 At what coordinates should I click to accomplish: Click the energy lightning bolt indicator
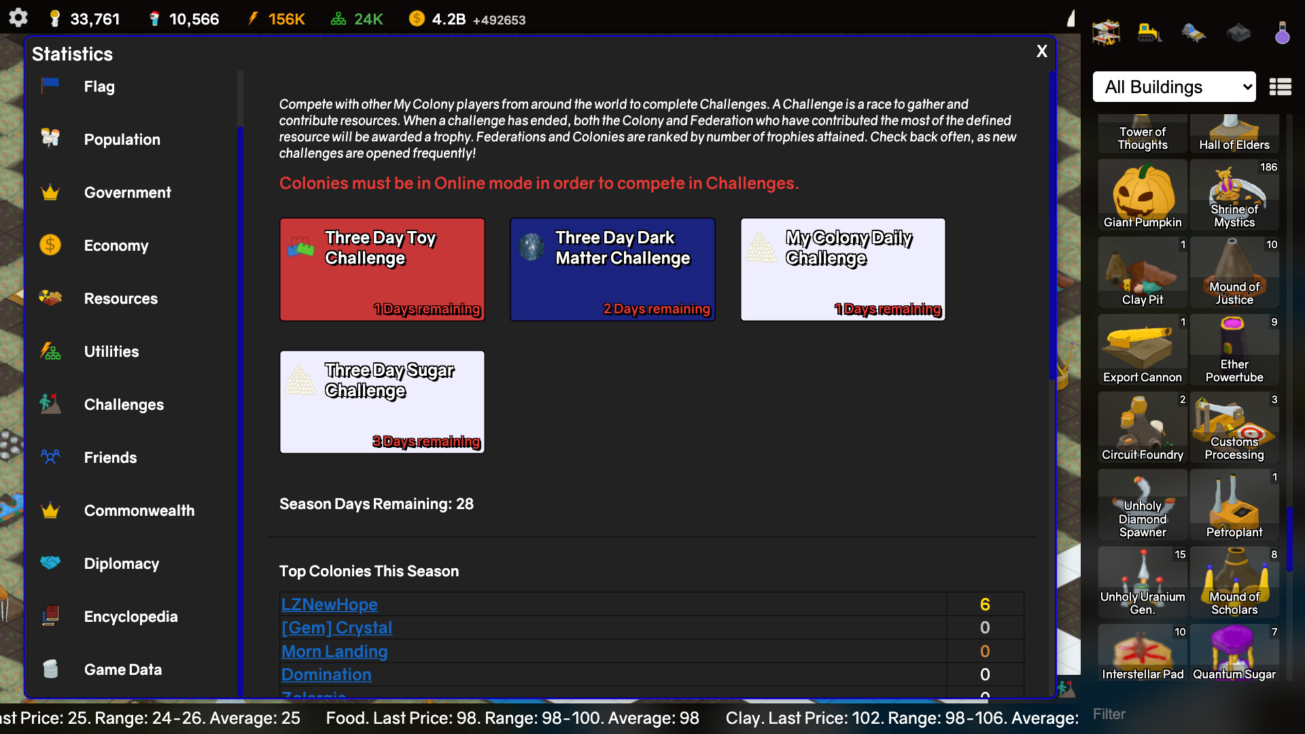pyautogui.click(x=254, y=18)
